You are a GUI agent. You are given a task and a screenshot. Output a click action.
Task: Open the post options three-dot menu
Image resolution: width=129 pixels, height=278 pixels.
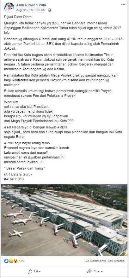click(123, 5)
